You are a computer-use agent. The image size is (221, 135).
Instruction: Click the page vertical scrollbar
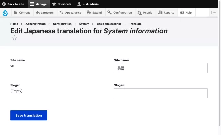[x=219, y=63]
